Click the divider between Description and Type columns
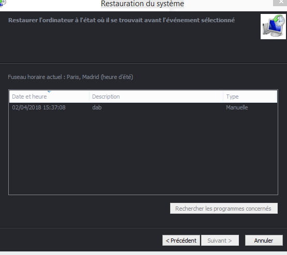This screenshot has height=255, width=287. click(x=223, y=97)
